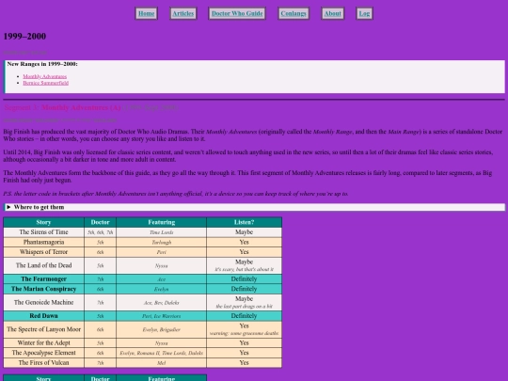This screenshot has width=508, height=381.
Task: Click the 'Evelyn, Brigadier' featuring cell
Action: tap(162, 329)
